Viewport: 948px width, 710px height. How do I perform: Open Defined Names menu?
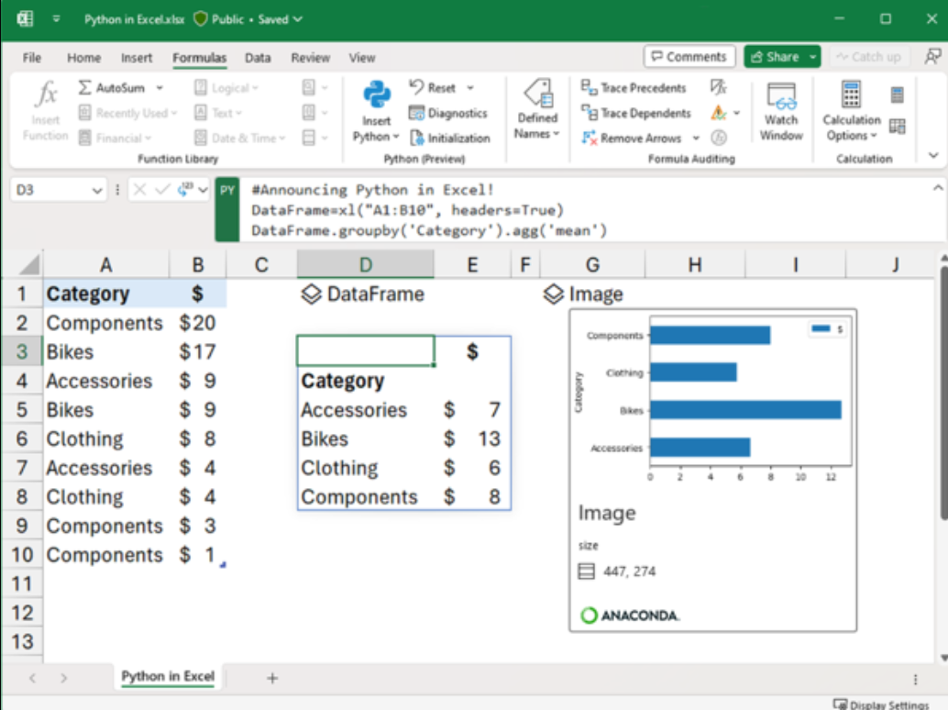[537, 109]
